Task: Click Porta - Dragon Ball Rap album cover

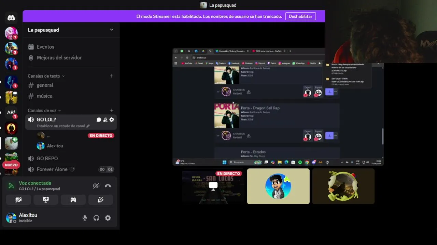Action: point(227,116)
